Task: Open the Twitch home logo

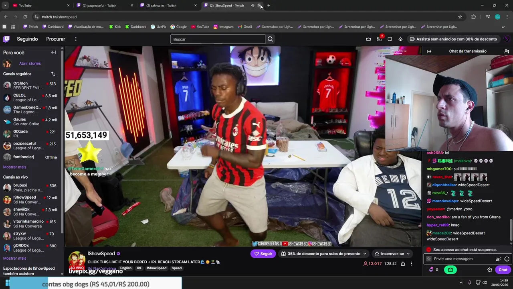Action: [x=6, y=39]
